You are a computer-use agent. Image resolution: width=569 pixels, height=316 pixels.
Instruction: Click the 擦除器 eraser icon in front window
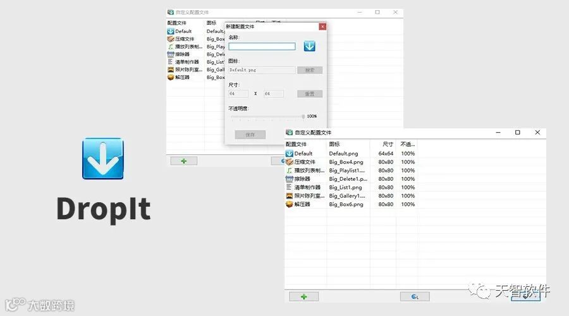coord(289,179)
